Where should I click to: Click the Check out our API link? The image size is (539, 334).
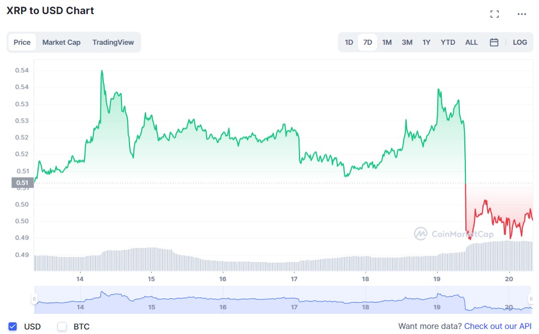[x=498, y=326]
